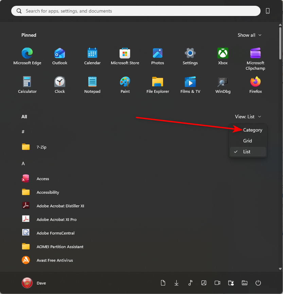Launch the Outlook pinned app

pos(59,56)
